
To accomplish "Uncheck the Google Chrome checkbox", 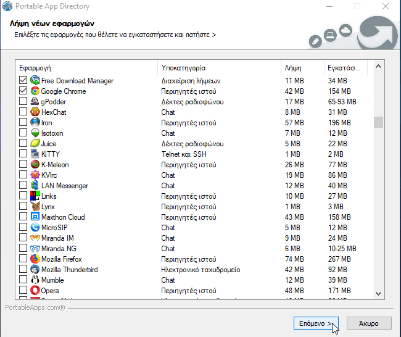I will [23, 91].
